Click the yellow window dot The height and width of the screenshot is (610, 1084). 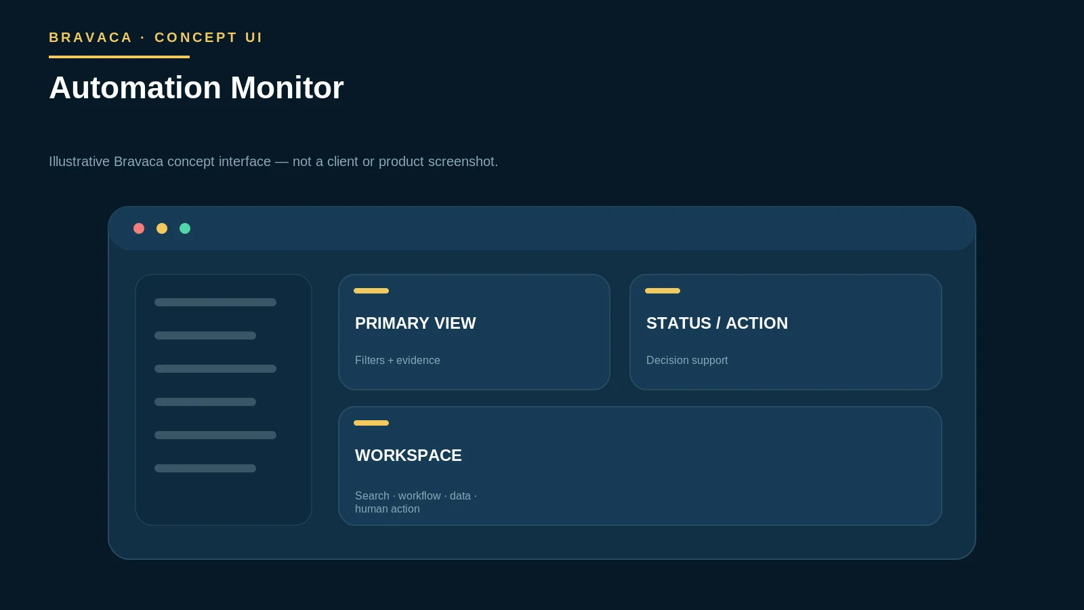pyautogui.click(x=162, y=228)
